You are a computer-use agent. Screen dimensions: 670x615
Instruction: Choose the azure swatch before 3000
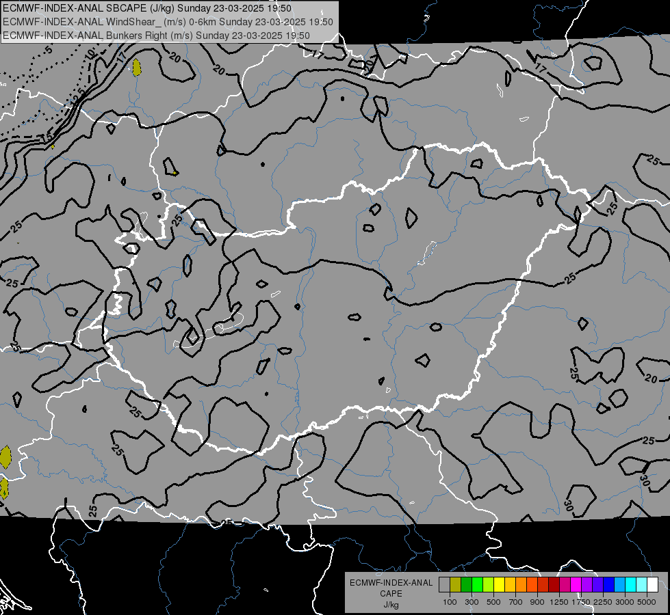point(619,585)
